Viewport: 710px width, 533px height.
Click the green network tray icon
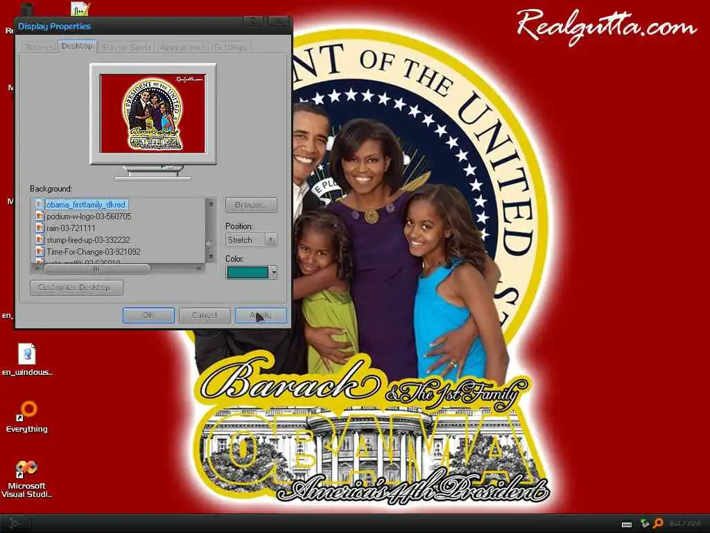(645, 523)
